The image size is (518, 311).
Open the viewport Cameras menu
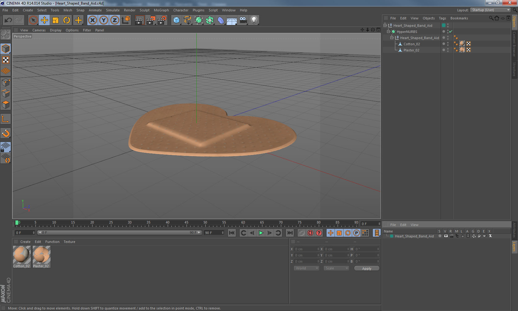tap(39, 30)
